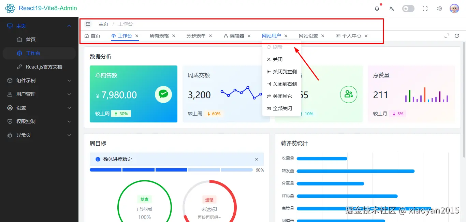
Task: Expand the 组件示例 sidebar menu
Action: (39, 80)
